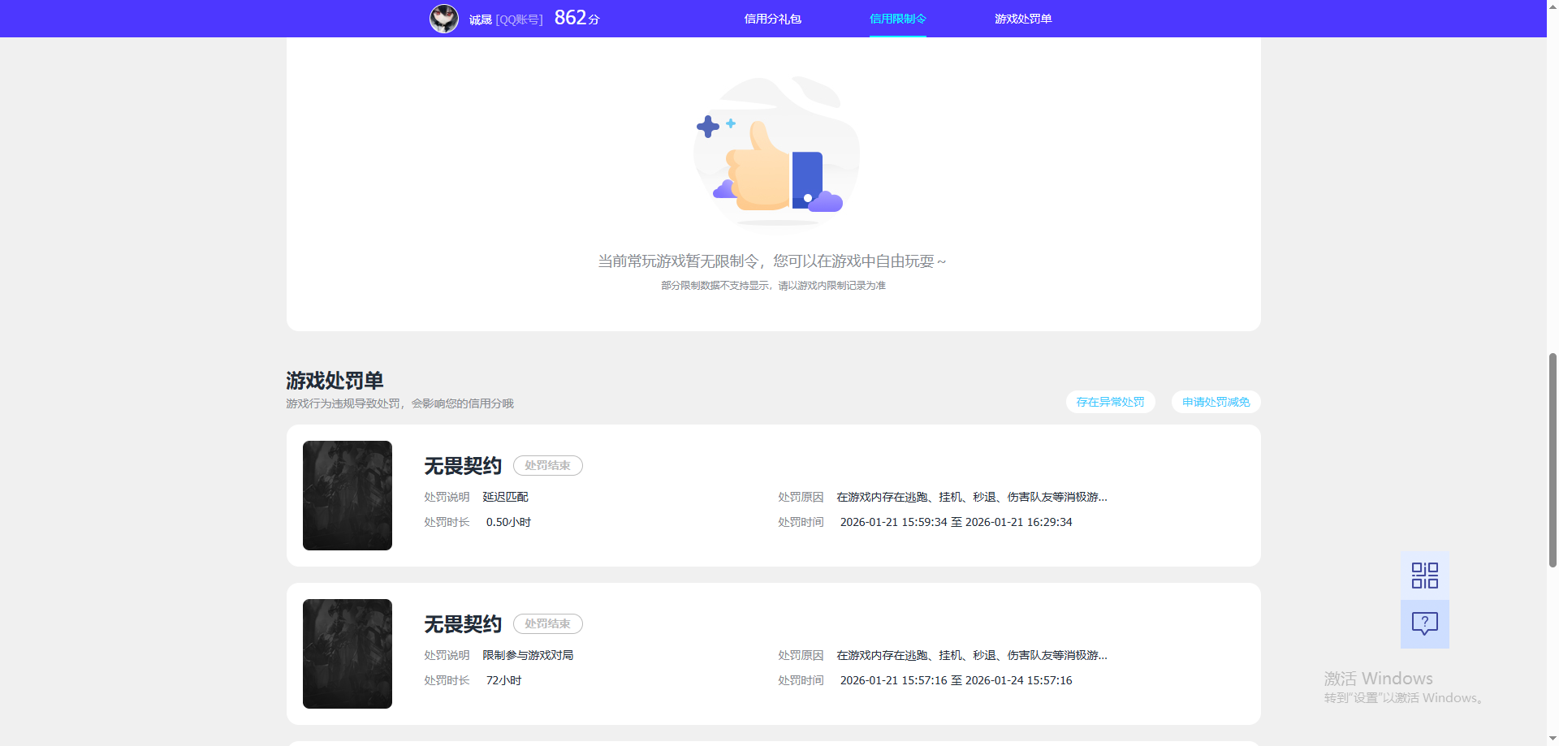This screenshot has width=1559, height=746.
Task: Open the help question side widget
Action: coord(1425,623)
